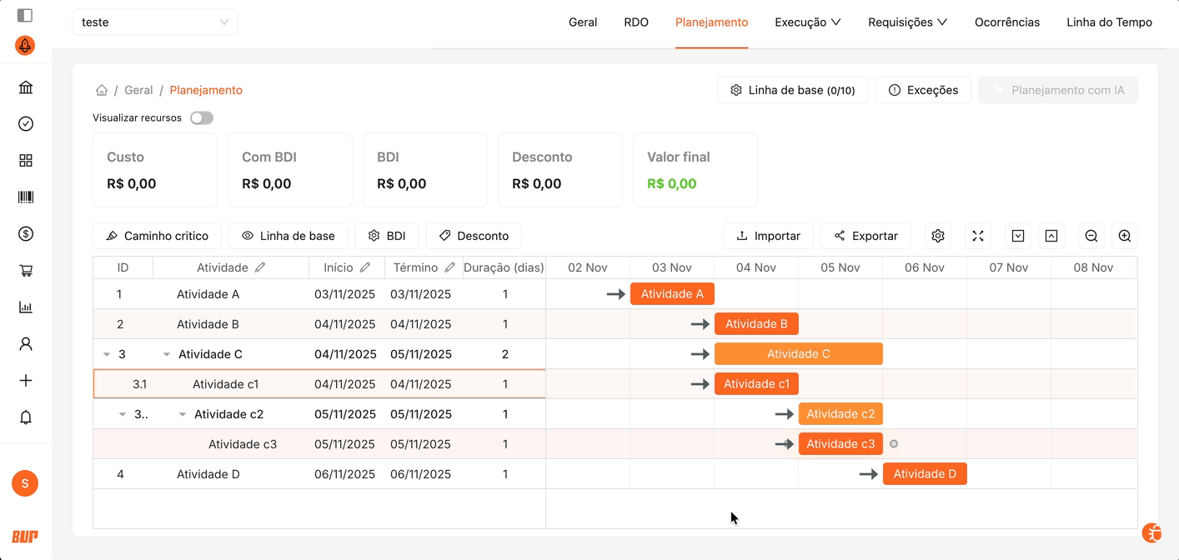1179x560 pixels.
Task: Click the zoom in magnifier icon
Action: pyautogui.click(x=1124, y=236)
